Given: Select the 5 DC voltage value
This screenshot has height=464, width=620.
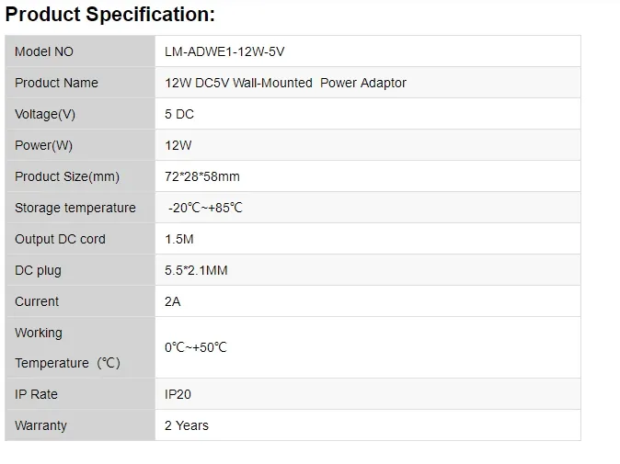Looking at the screenshot, I should click(x=179, y=114).
